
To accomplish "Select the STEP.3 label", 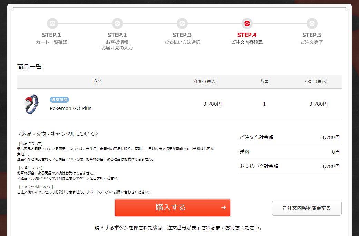I will 182,35.
